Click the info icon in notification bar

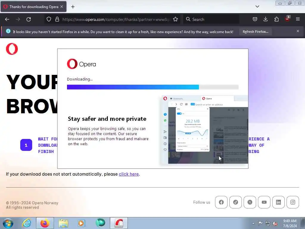tap(8, 31)
